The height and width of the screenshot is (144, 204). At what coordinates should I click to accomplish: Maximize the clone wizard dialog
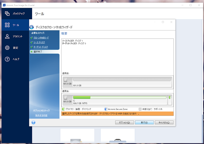coord(163,22)
